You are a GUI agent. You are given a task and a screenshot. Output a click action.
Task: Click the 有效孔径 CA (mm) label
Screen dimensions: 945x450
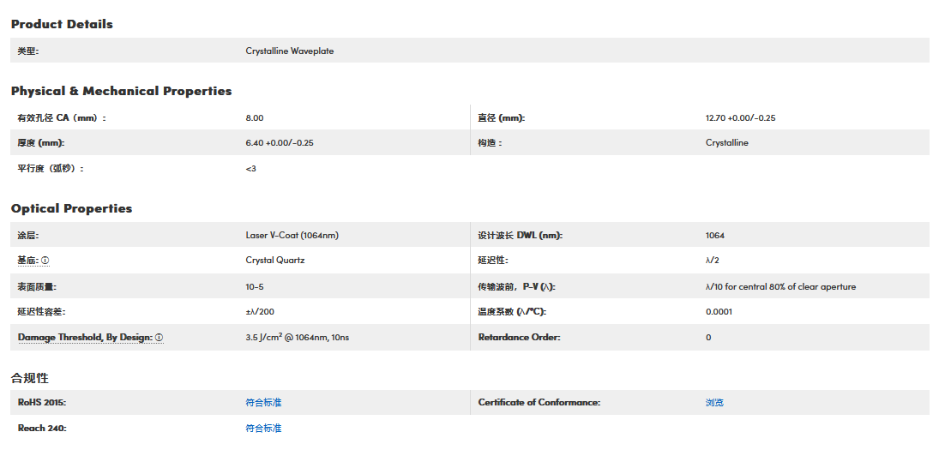point(62,118)
